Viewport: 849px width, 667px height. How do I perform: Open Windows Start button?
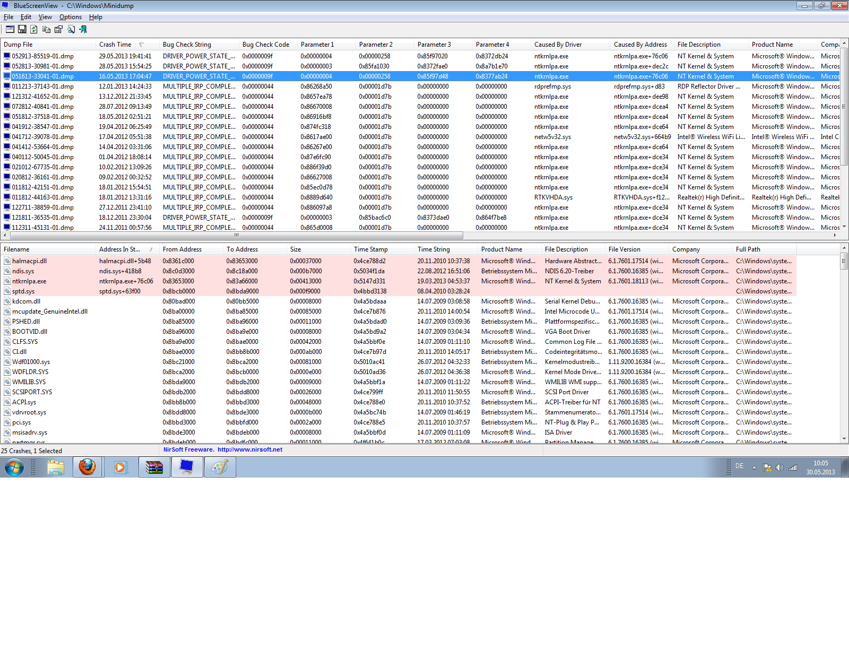(14, 467)
